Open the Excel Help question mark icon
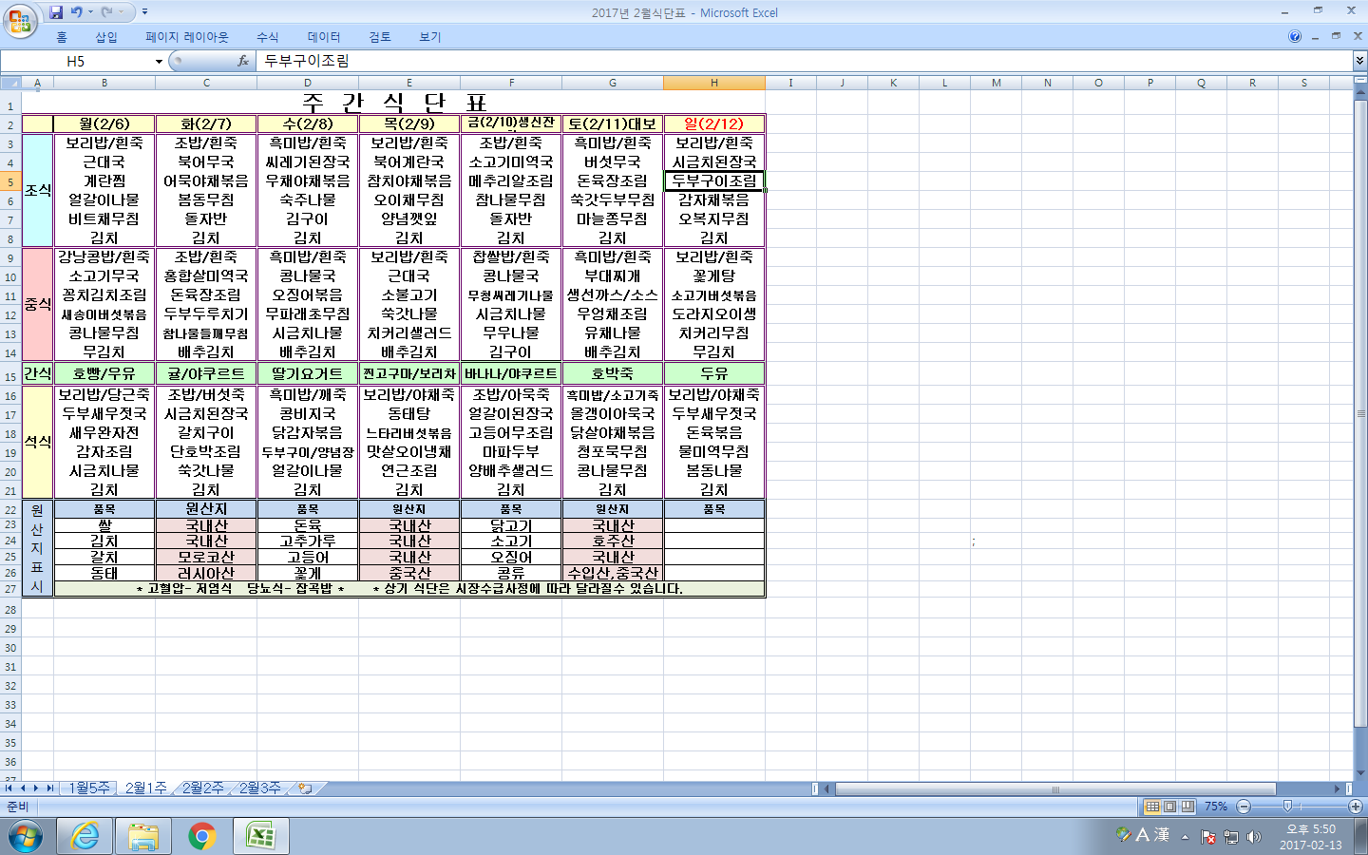The width and height of the screenshot is (1368, 855). point(1295,37)
